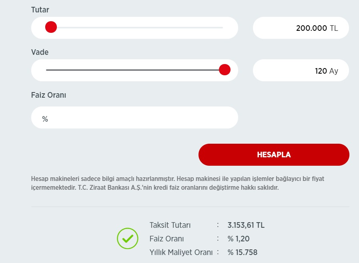Viewport: 359px width, 263px height.
Task: Click the Hesap makineleri disclaimer text
Action: (178, 183)
